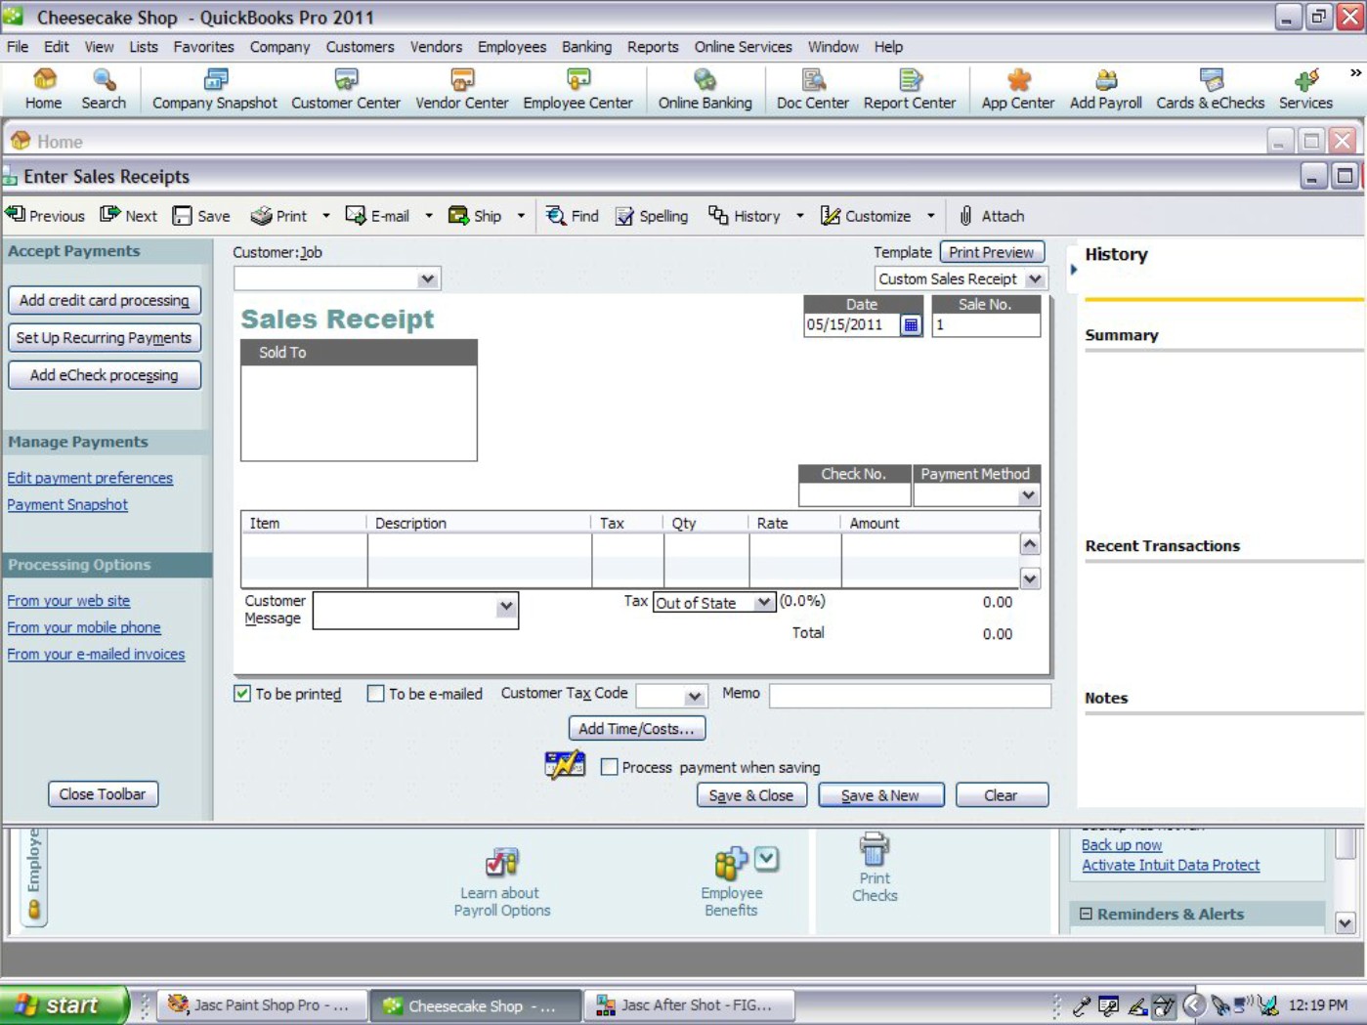Go to Previous sales receipt

tap(46, 216)
